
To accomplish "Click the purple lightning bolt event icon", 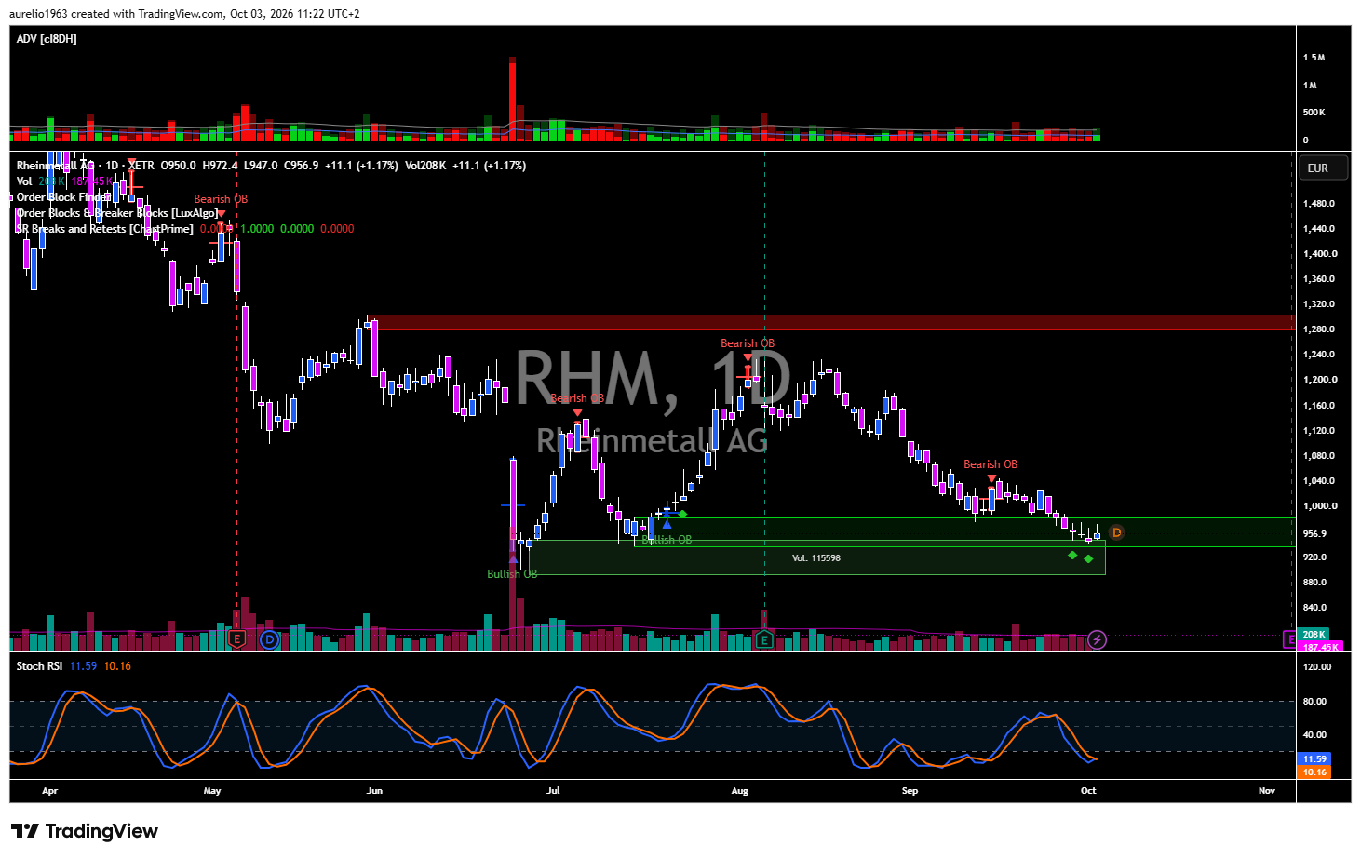I will 1098,639.
